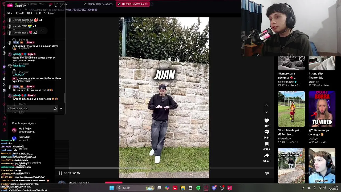Open the microphone tray icon

315,188
